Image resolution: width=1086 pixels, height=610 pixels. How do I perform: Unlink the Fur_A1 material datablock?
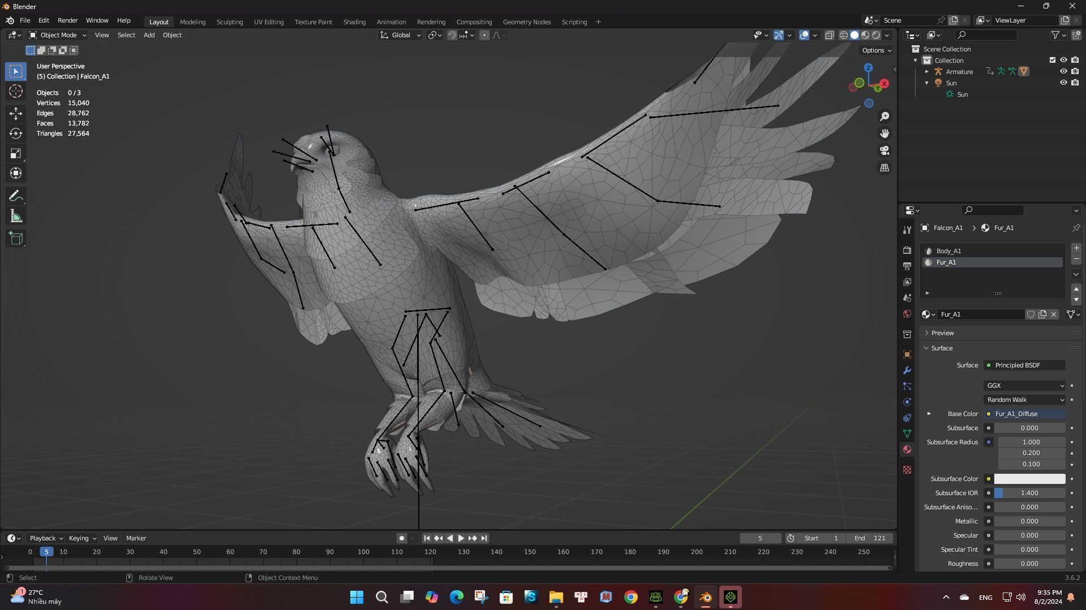[x=1054, y=314]
